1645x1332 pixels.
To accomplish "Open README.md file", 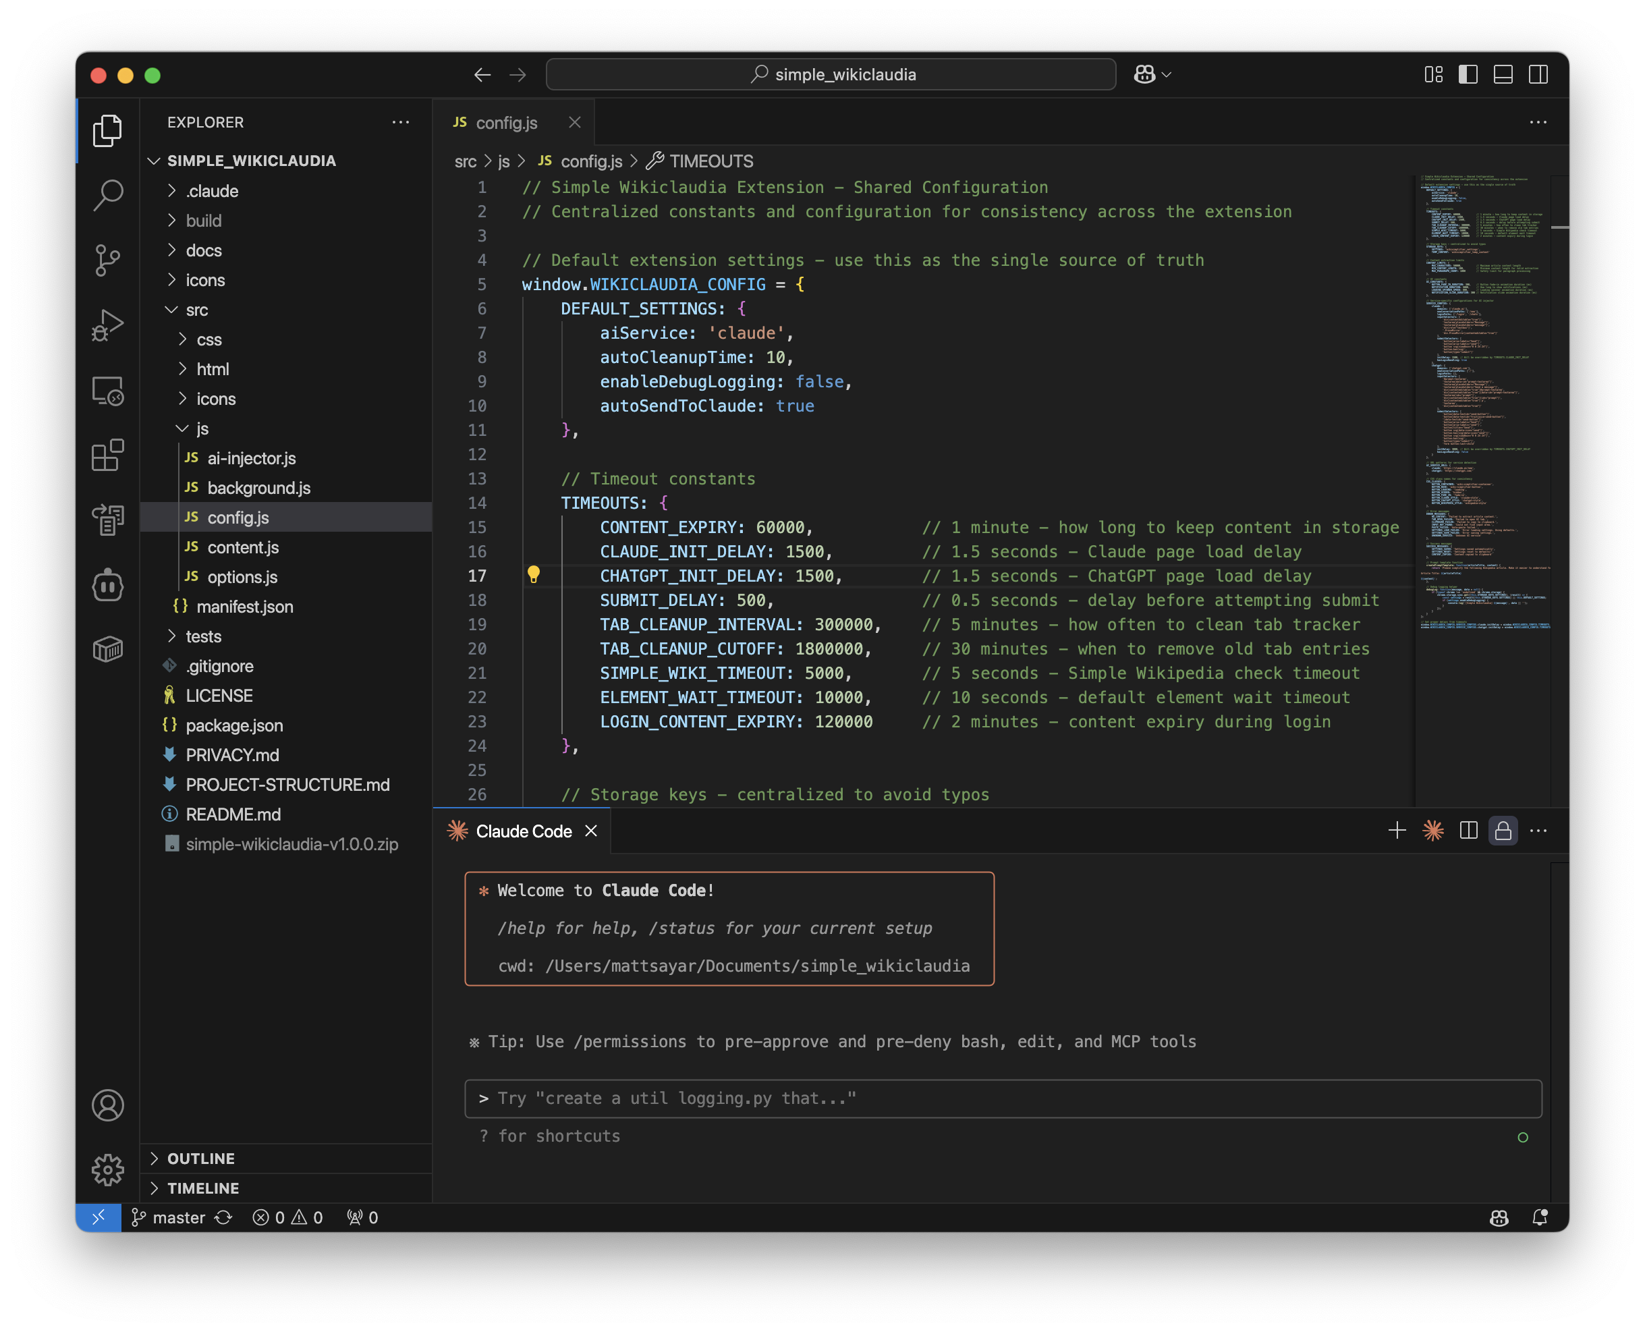I will tap(286, 814).
